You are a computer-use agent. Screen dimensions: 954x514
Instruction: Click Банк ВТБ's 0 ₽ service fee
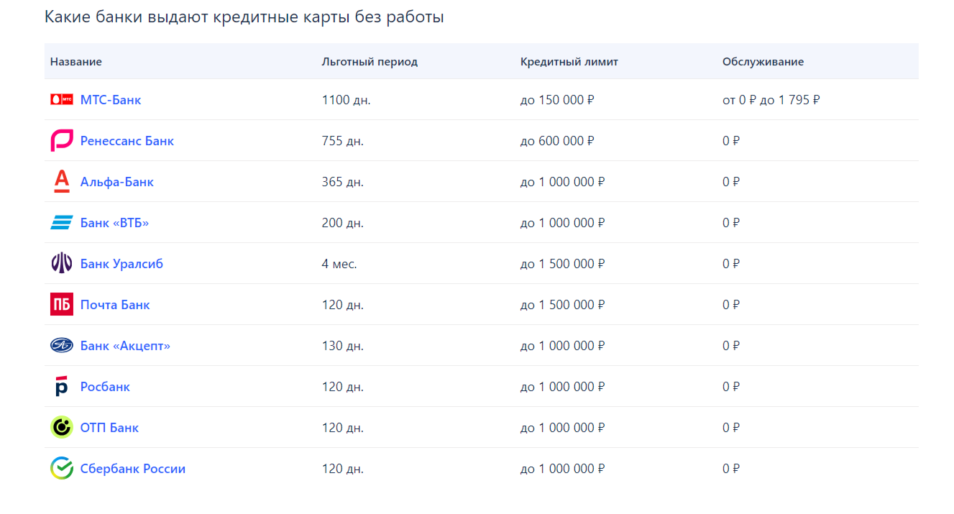point(731,223)
